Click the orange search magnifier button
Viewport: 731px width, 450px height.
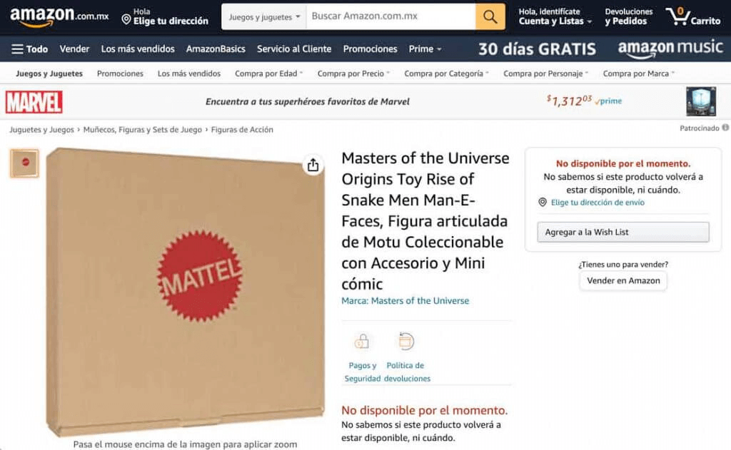[x=490, y=17]
